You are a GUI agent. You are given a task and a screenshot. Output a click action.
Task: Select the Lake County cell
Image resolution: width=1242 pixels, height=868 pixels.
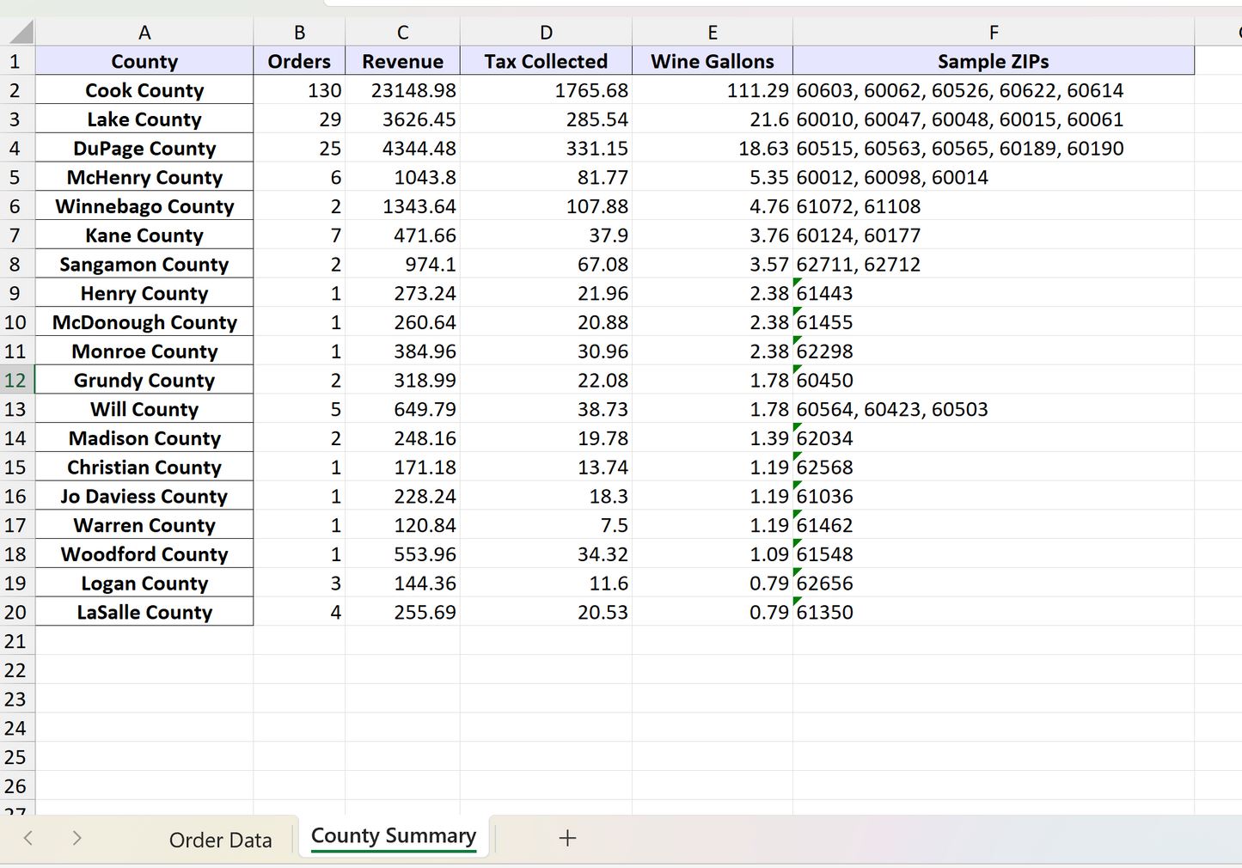coord(144,119)
